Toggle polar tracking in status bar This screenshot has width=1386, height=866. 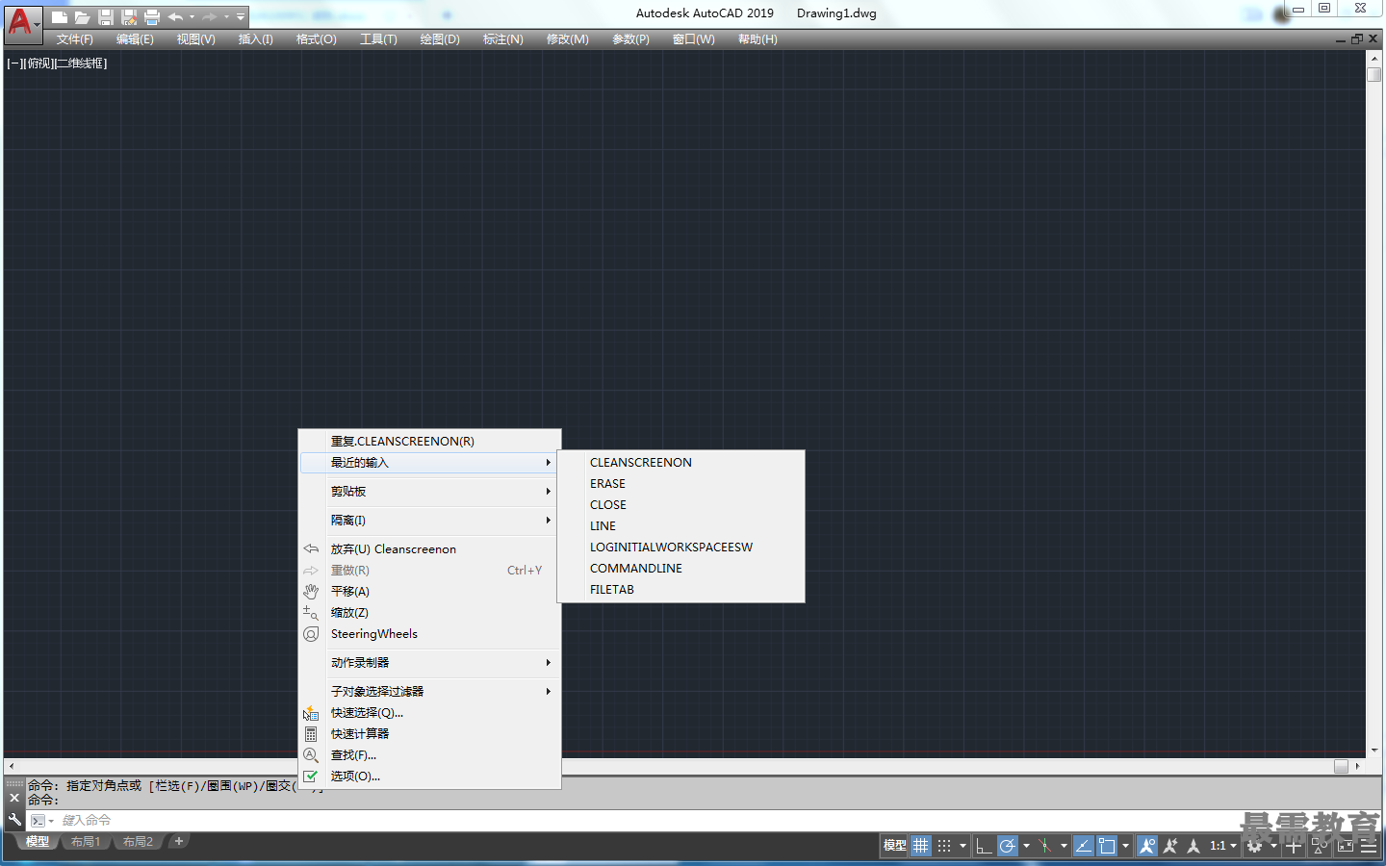point(1007,846)
